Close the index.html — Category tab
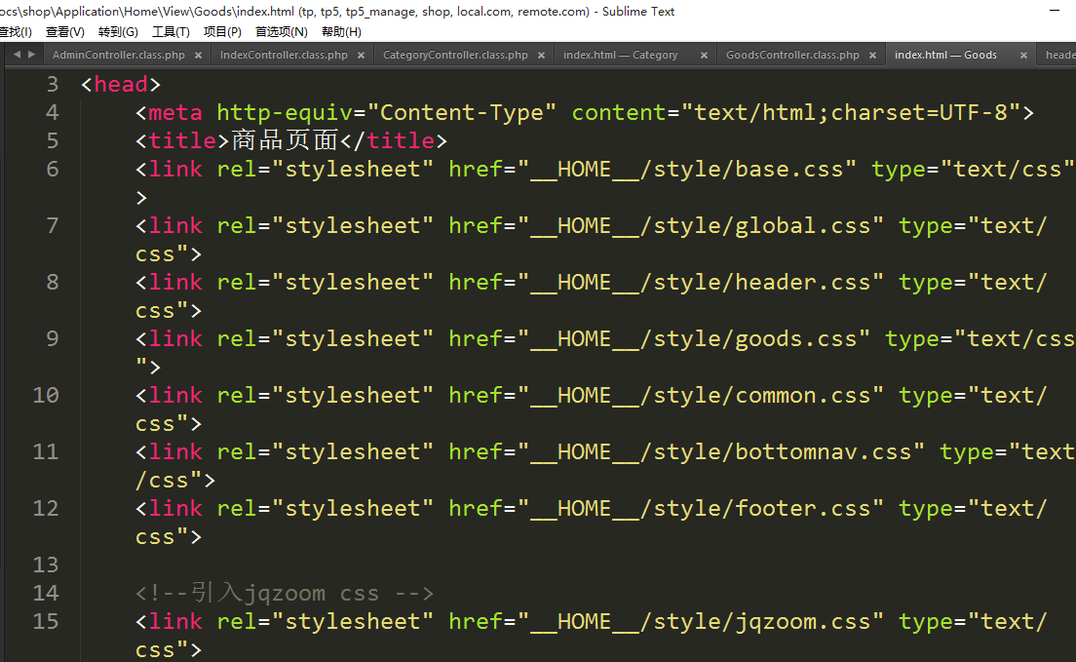 tap(705, 56)
